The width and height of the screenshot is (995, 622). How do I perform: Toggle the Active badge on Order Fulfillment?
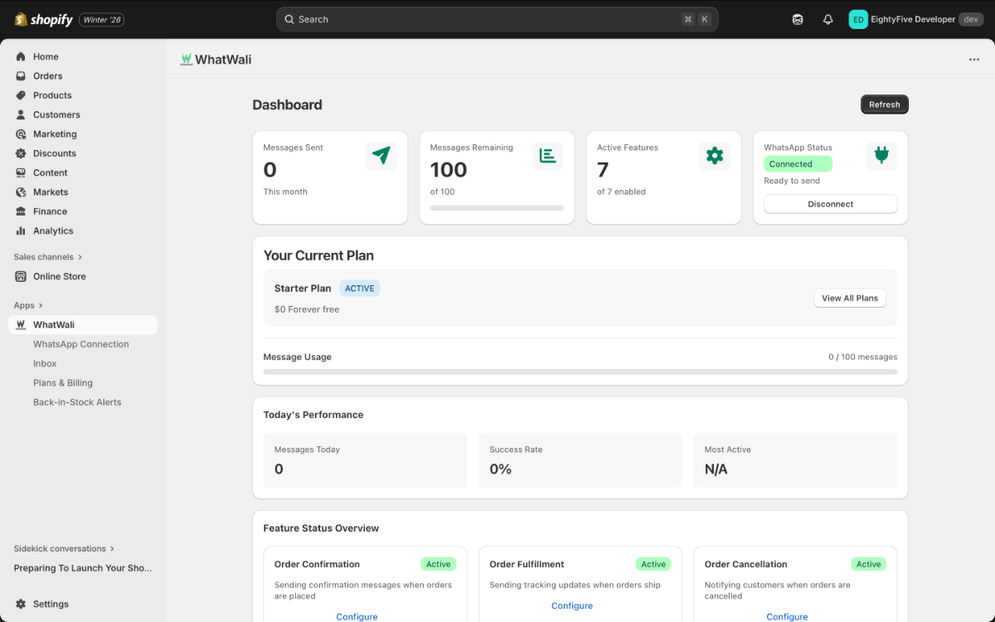(x=653, y=564)
